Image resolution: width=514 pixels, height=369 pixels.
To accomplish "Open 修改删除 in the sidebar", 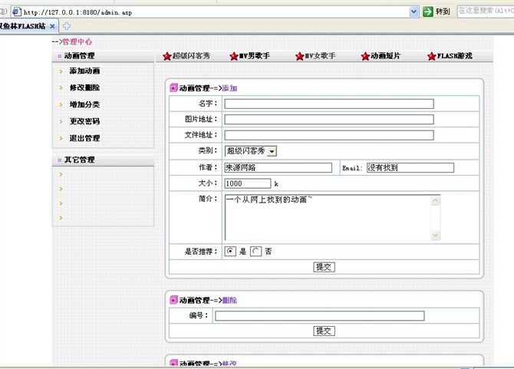I will click(84, 87).
